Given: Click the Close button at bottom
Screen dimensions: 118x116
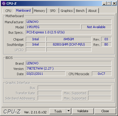Looking at the screenshot, I should coord(105,111).
